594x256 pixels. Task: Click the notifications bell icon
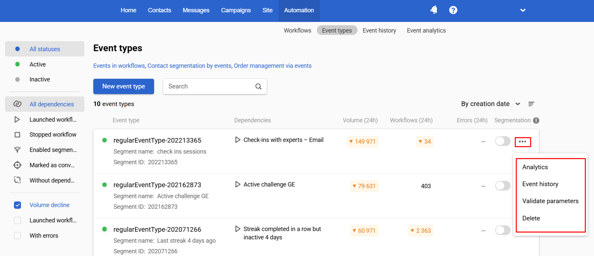[x=434, y=10]
